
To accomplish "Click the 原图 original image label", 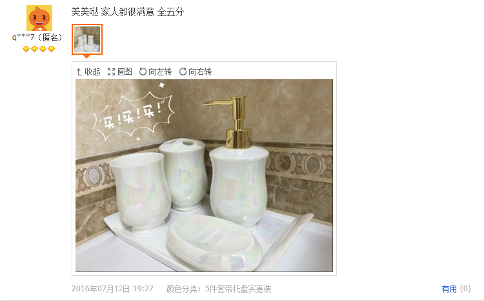I will pos(125,72).
